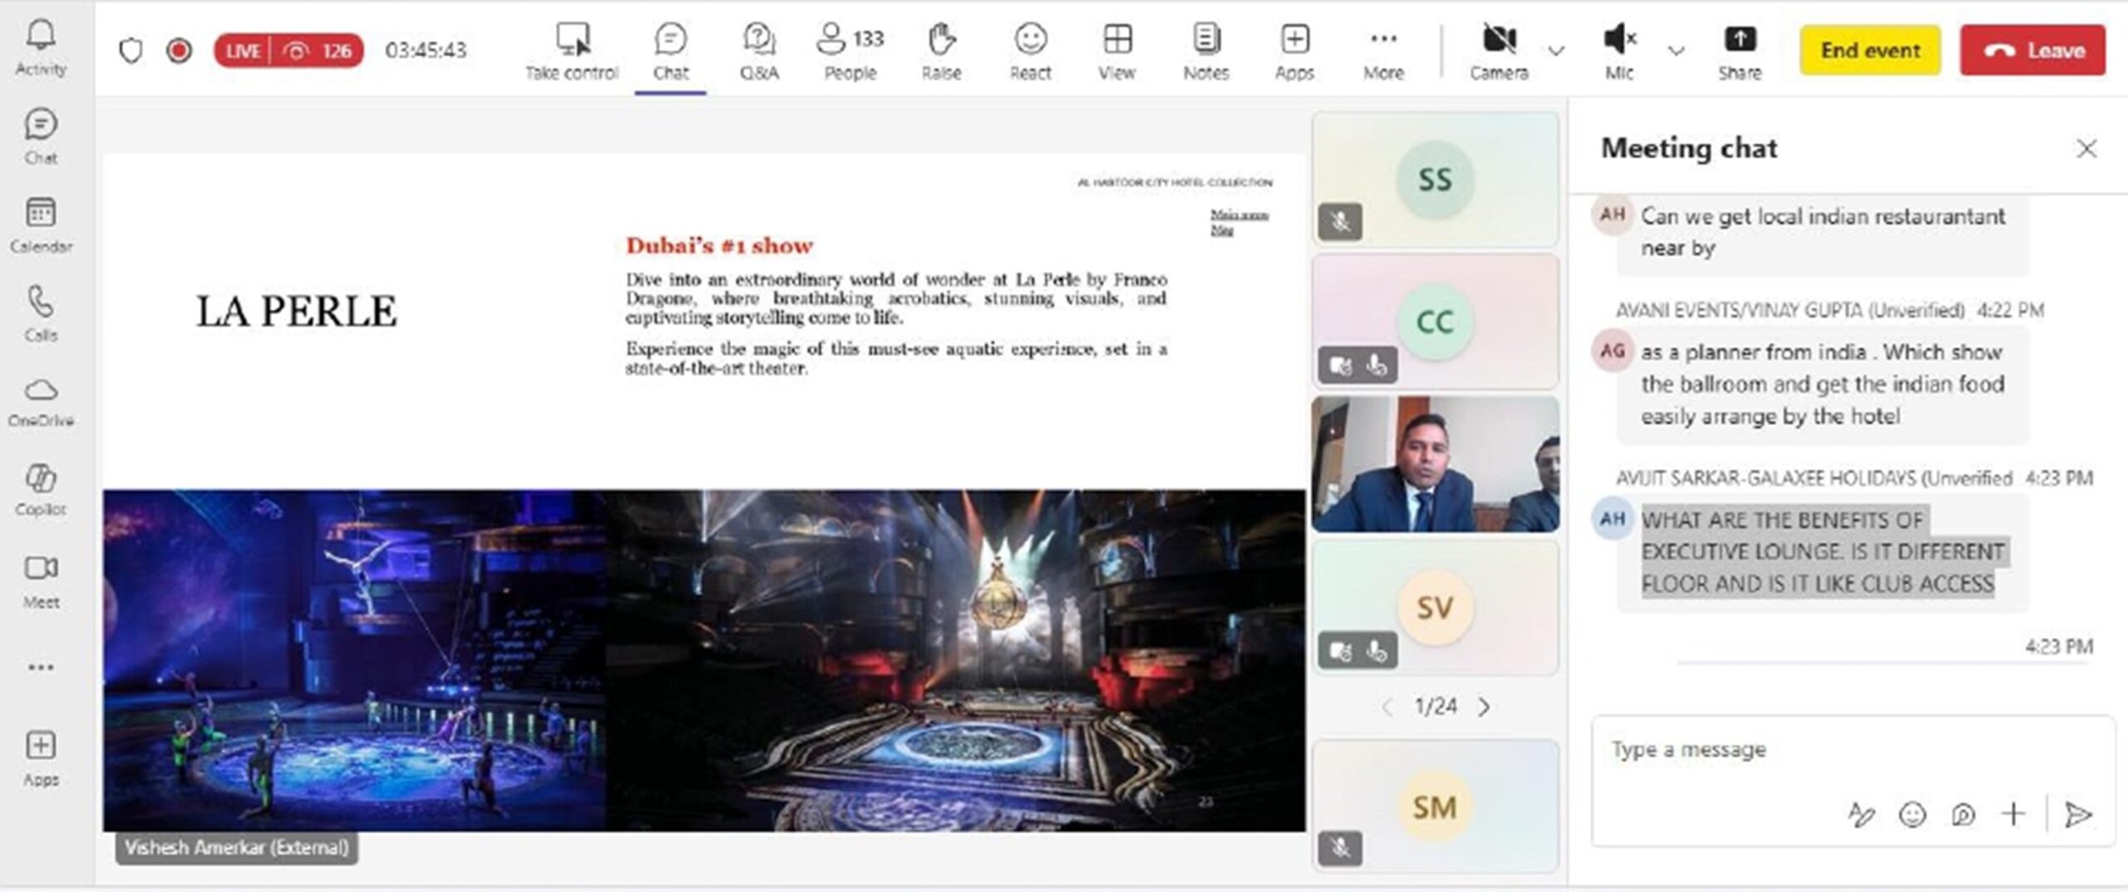
Task: Open the meeting toolbar Apps button
Action: 1295,52
